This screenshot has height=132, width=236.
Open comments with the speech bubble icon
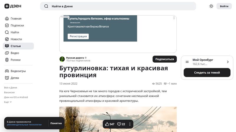(x=119, y=124)
